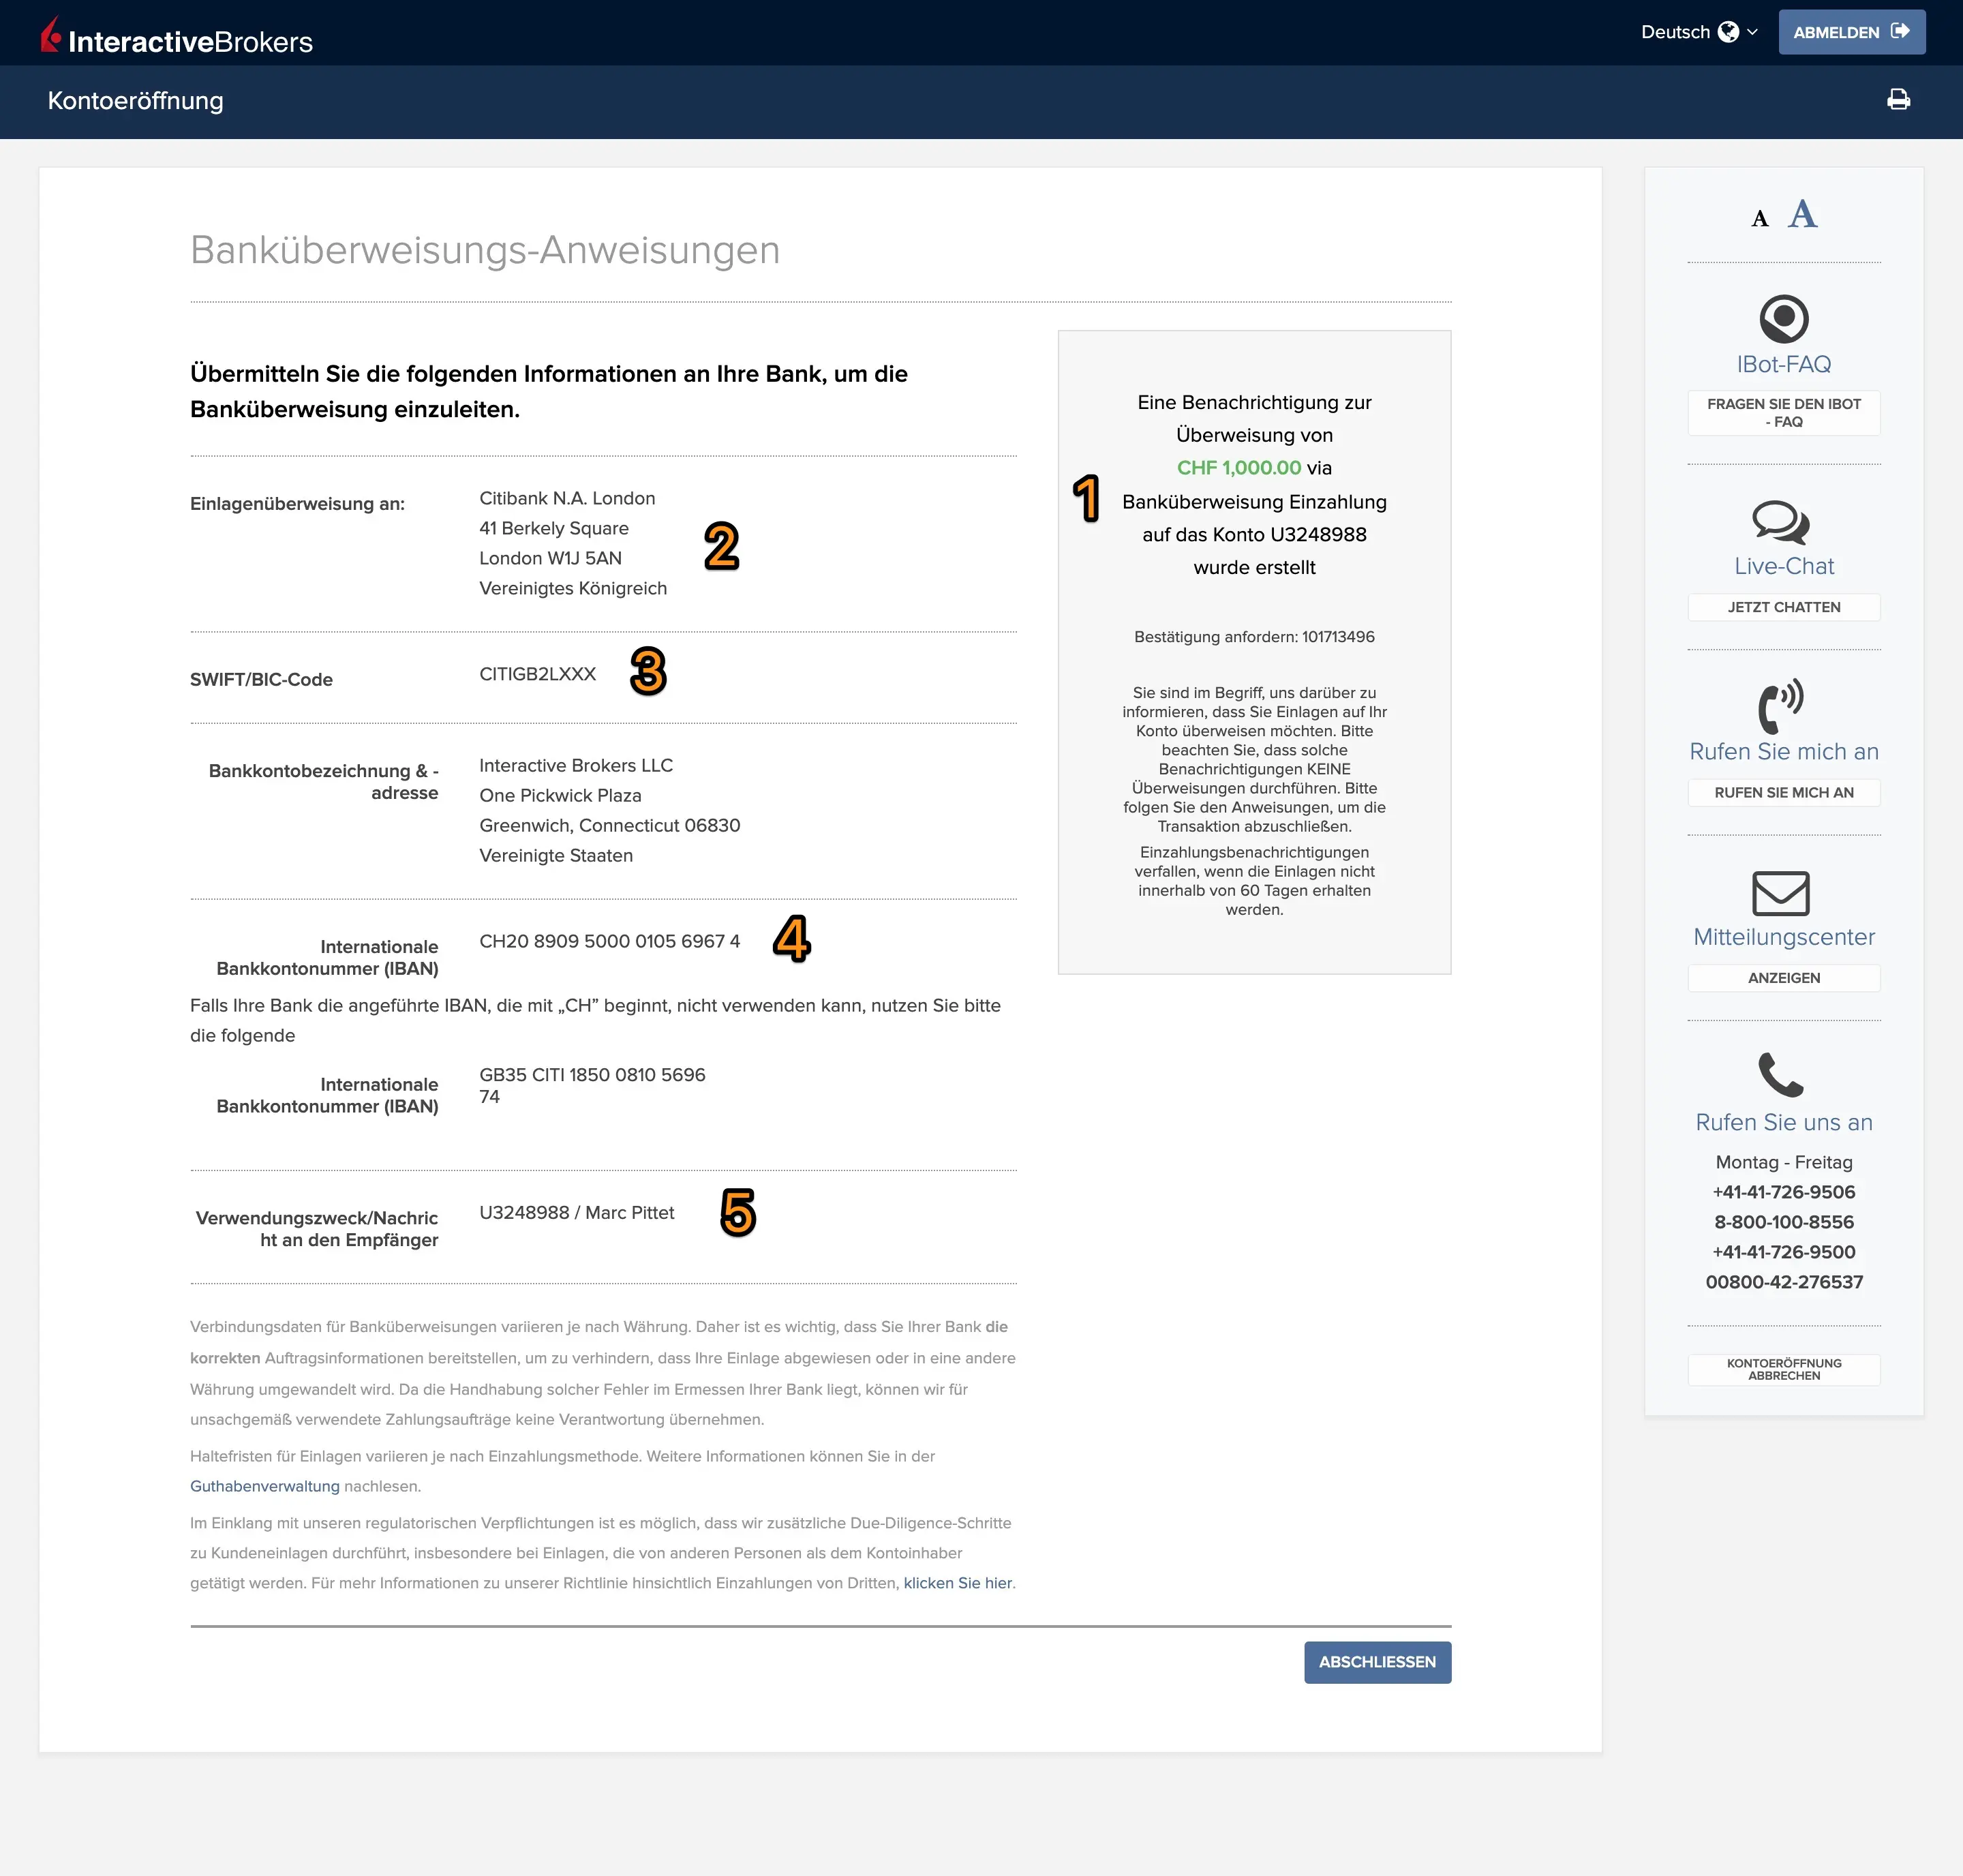The width and height of the screenshot is (1963, 1876).
Task: Click the globe language icon
Action: [1728, 32]
